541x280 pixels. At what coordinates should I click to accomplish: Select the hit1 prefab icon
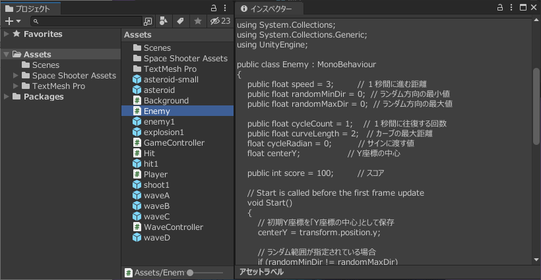point(137,163)
